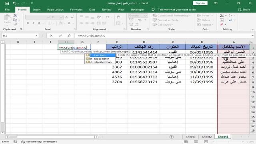Switch to Sheet2 tab
This screenshot has width=256, height=144.
click(207, 137)
